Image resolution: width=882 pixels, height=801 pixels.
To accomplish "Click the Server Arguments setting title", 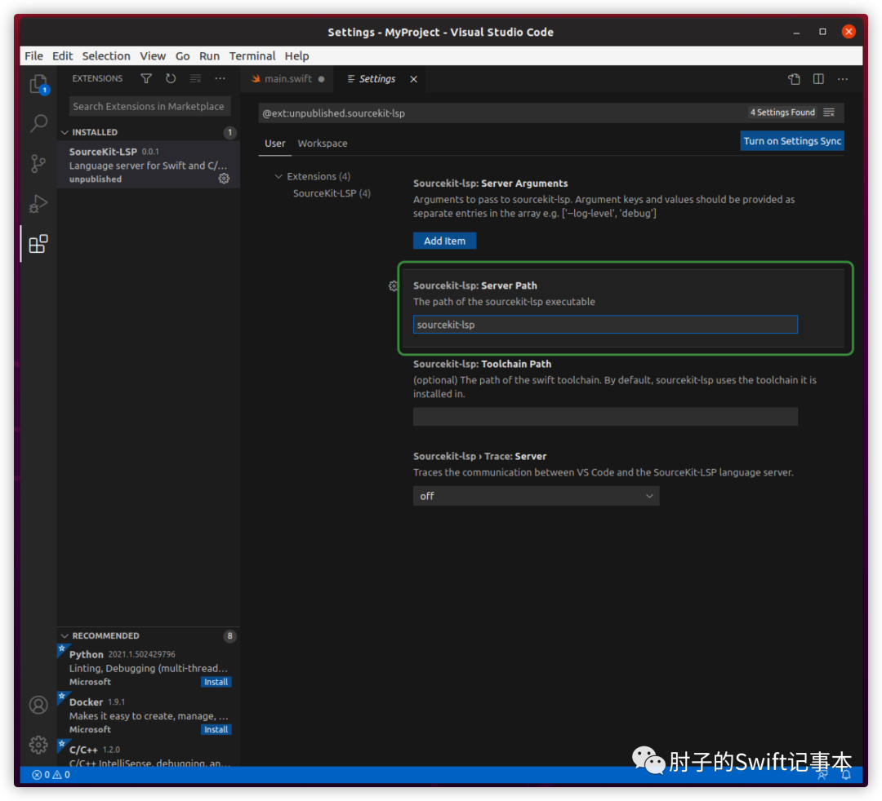I will tap(491, 183).
